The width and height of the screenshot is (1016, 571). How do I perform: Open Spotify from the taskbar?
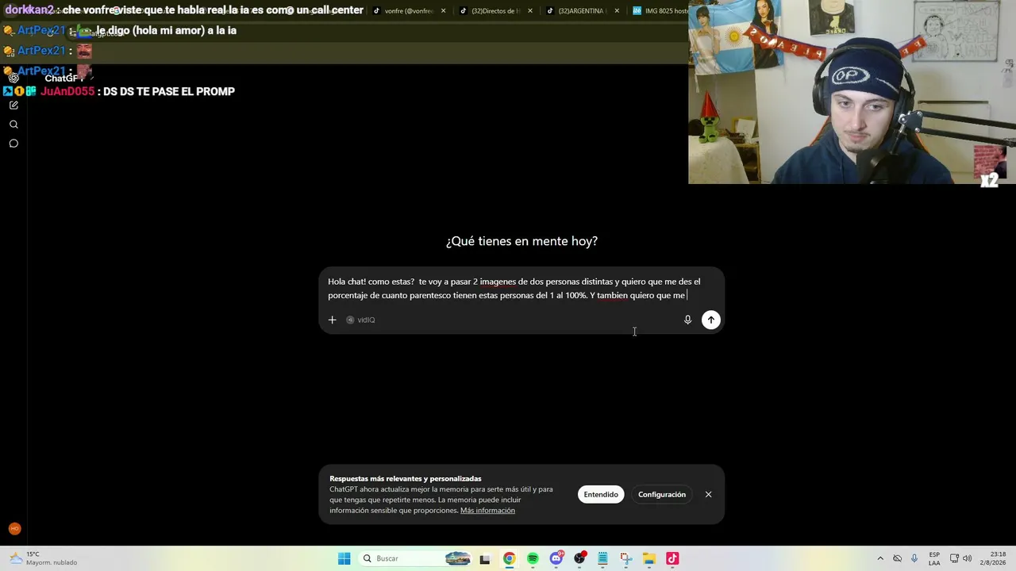(x=533, y=558)
